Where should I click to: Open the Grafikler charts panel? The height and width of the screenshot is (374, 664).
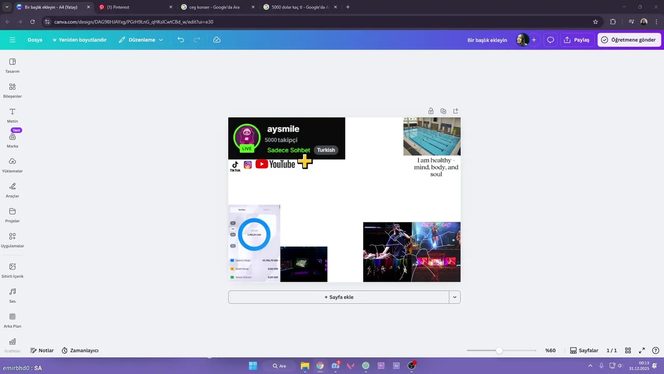tap(12, 345)
